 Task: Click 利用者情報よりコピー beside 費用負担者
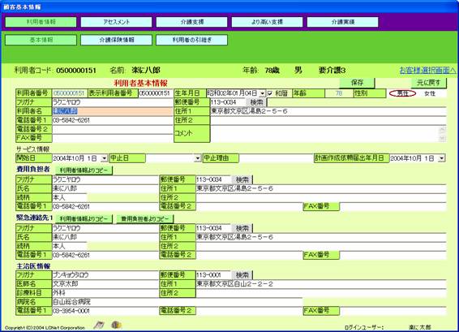click(x=84, y=170)
